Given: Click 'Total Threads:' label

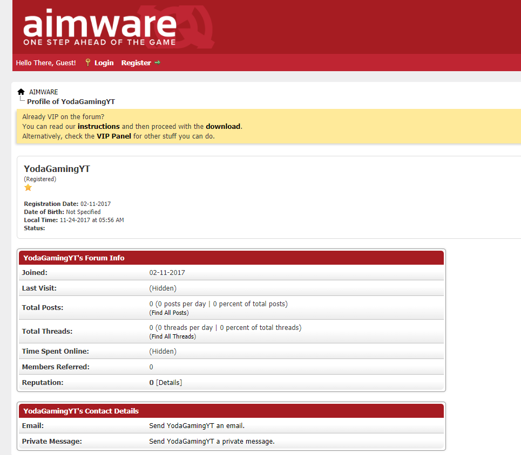Looking at the screenshot, I should [x=47, y=331].
